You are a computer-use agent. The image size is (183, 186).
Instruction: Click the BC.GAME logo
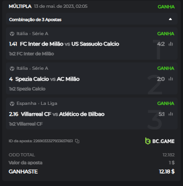coord(160,141)
